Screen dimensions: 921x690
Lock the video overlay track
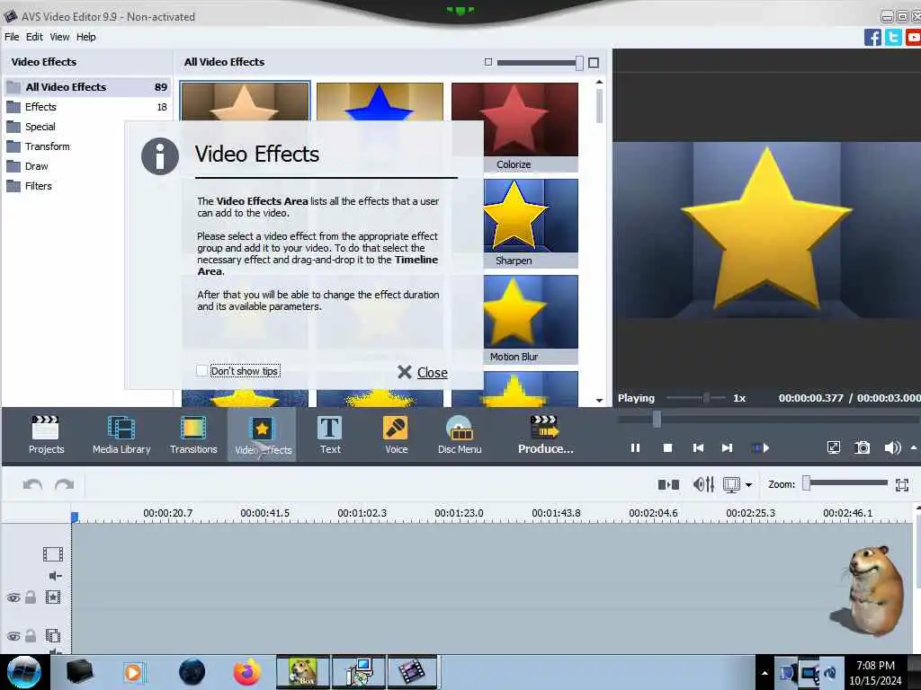coord(31,635)
